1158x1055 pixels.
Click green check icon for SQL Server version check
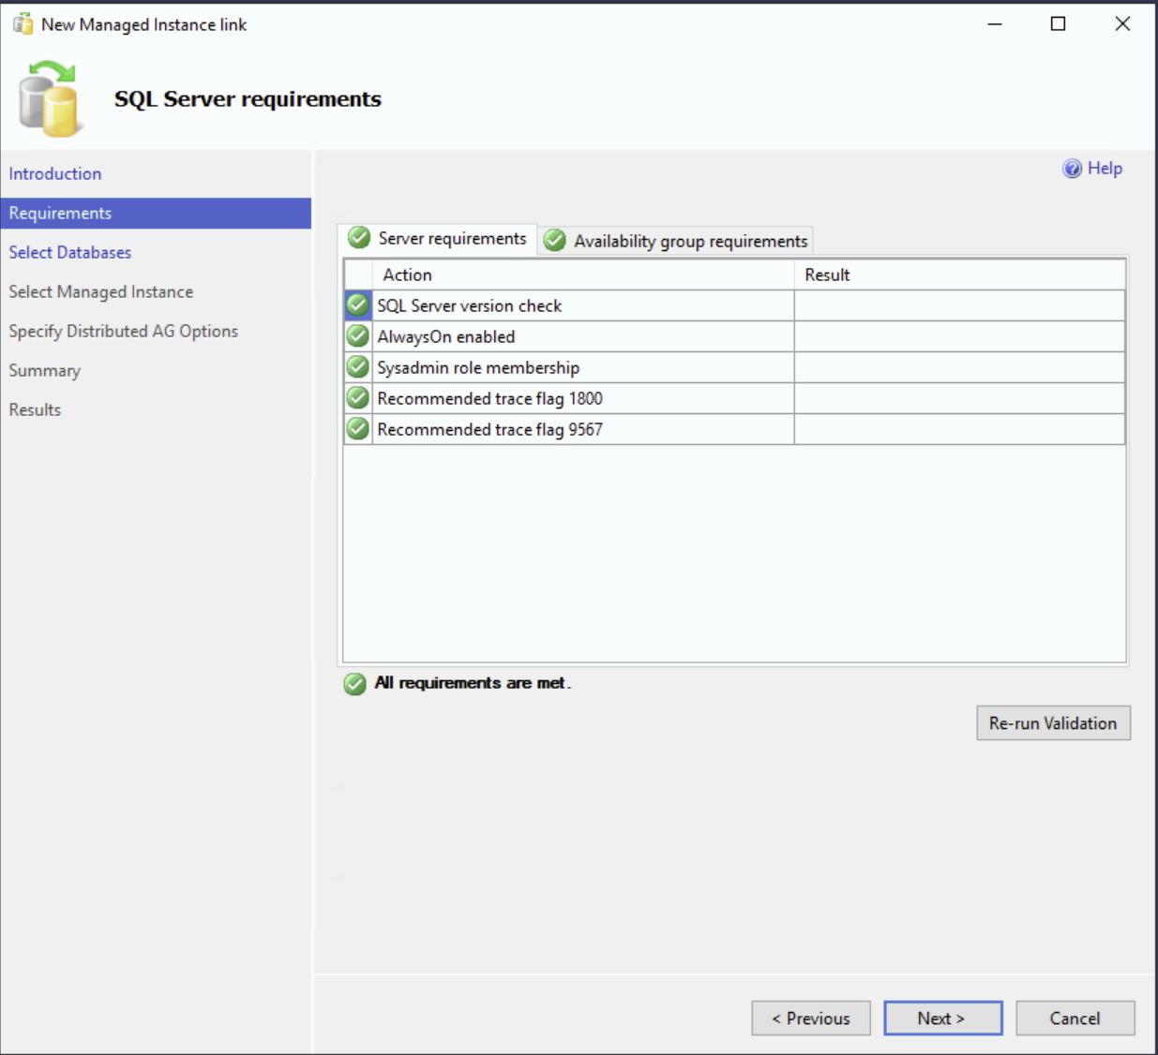[x=358, y=305]
